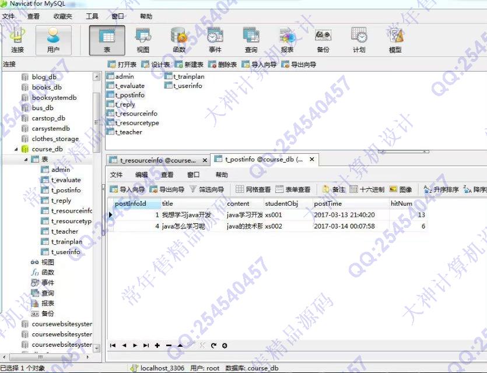This screenshot has height=373, width=487.
Task: Delete the record with minus button
Action: (x=169, y=346)
